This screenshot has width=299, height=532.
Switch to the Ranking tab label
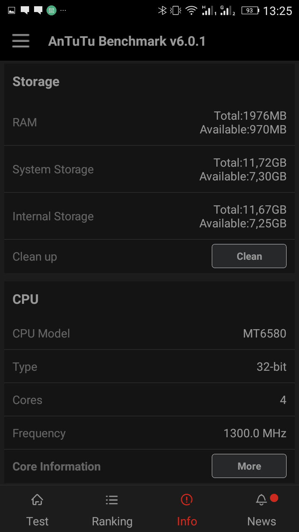[112, 521]
